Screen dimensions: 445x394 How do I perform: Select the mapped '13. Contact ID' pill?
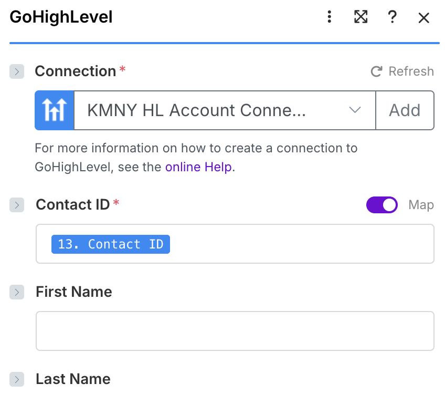tap(111, 244)
